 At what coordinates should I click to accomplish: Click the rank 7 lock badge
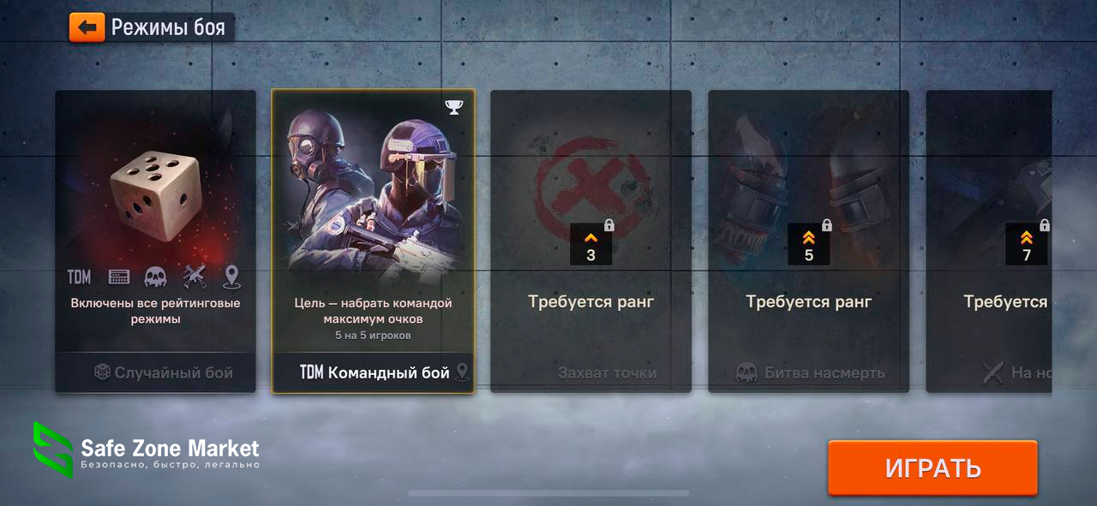[x=1027, y=244]
